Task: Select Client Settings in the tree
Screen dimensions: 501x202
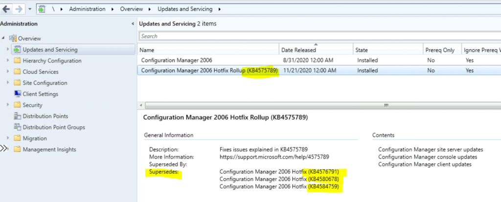Action: point(41,94)
